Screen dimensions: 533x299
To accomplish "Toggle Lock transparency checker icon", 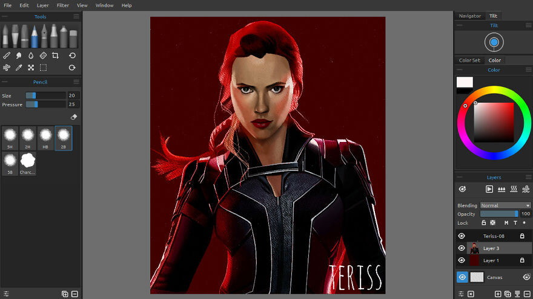I will pos(492,223).
